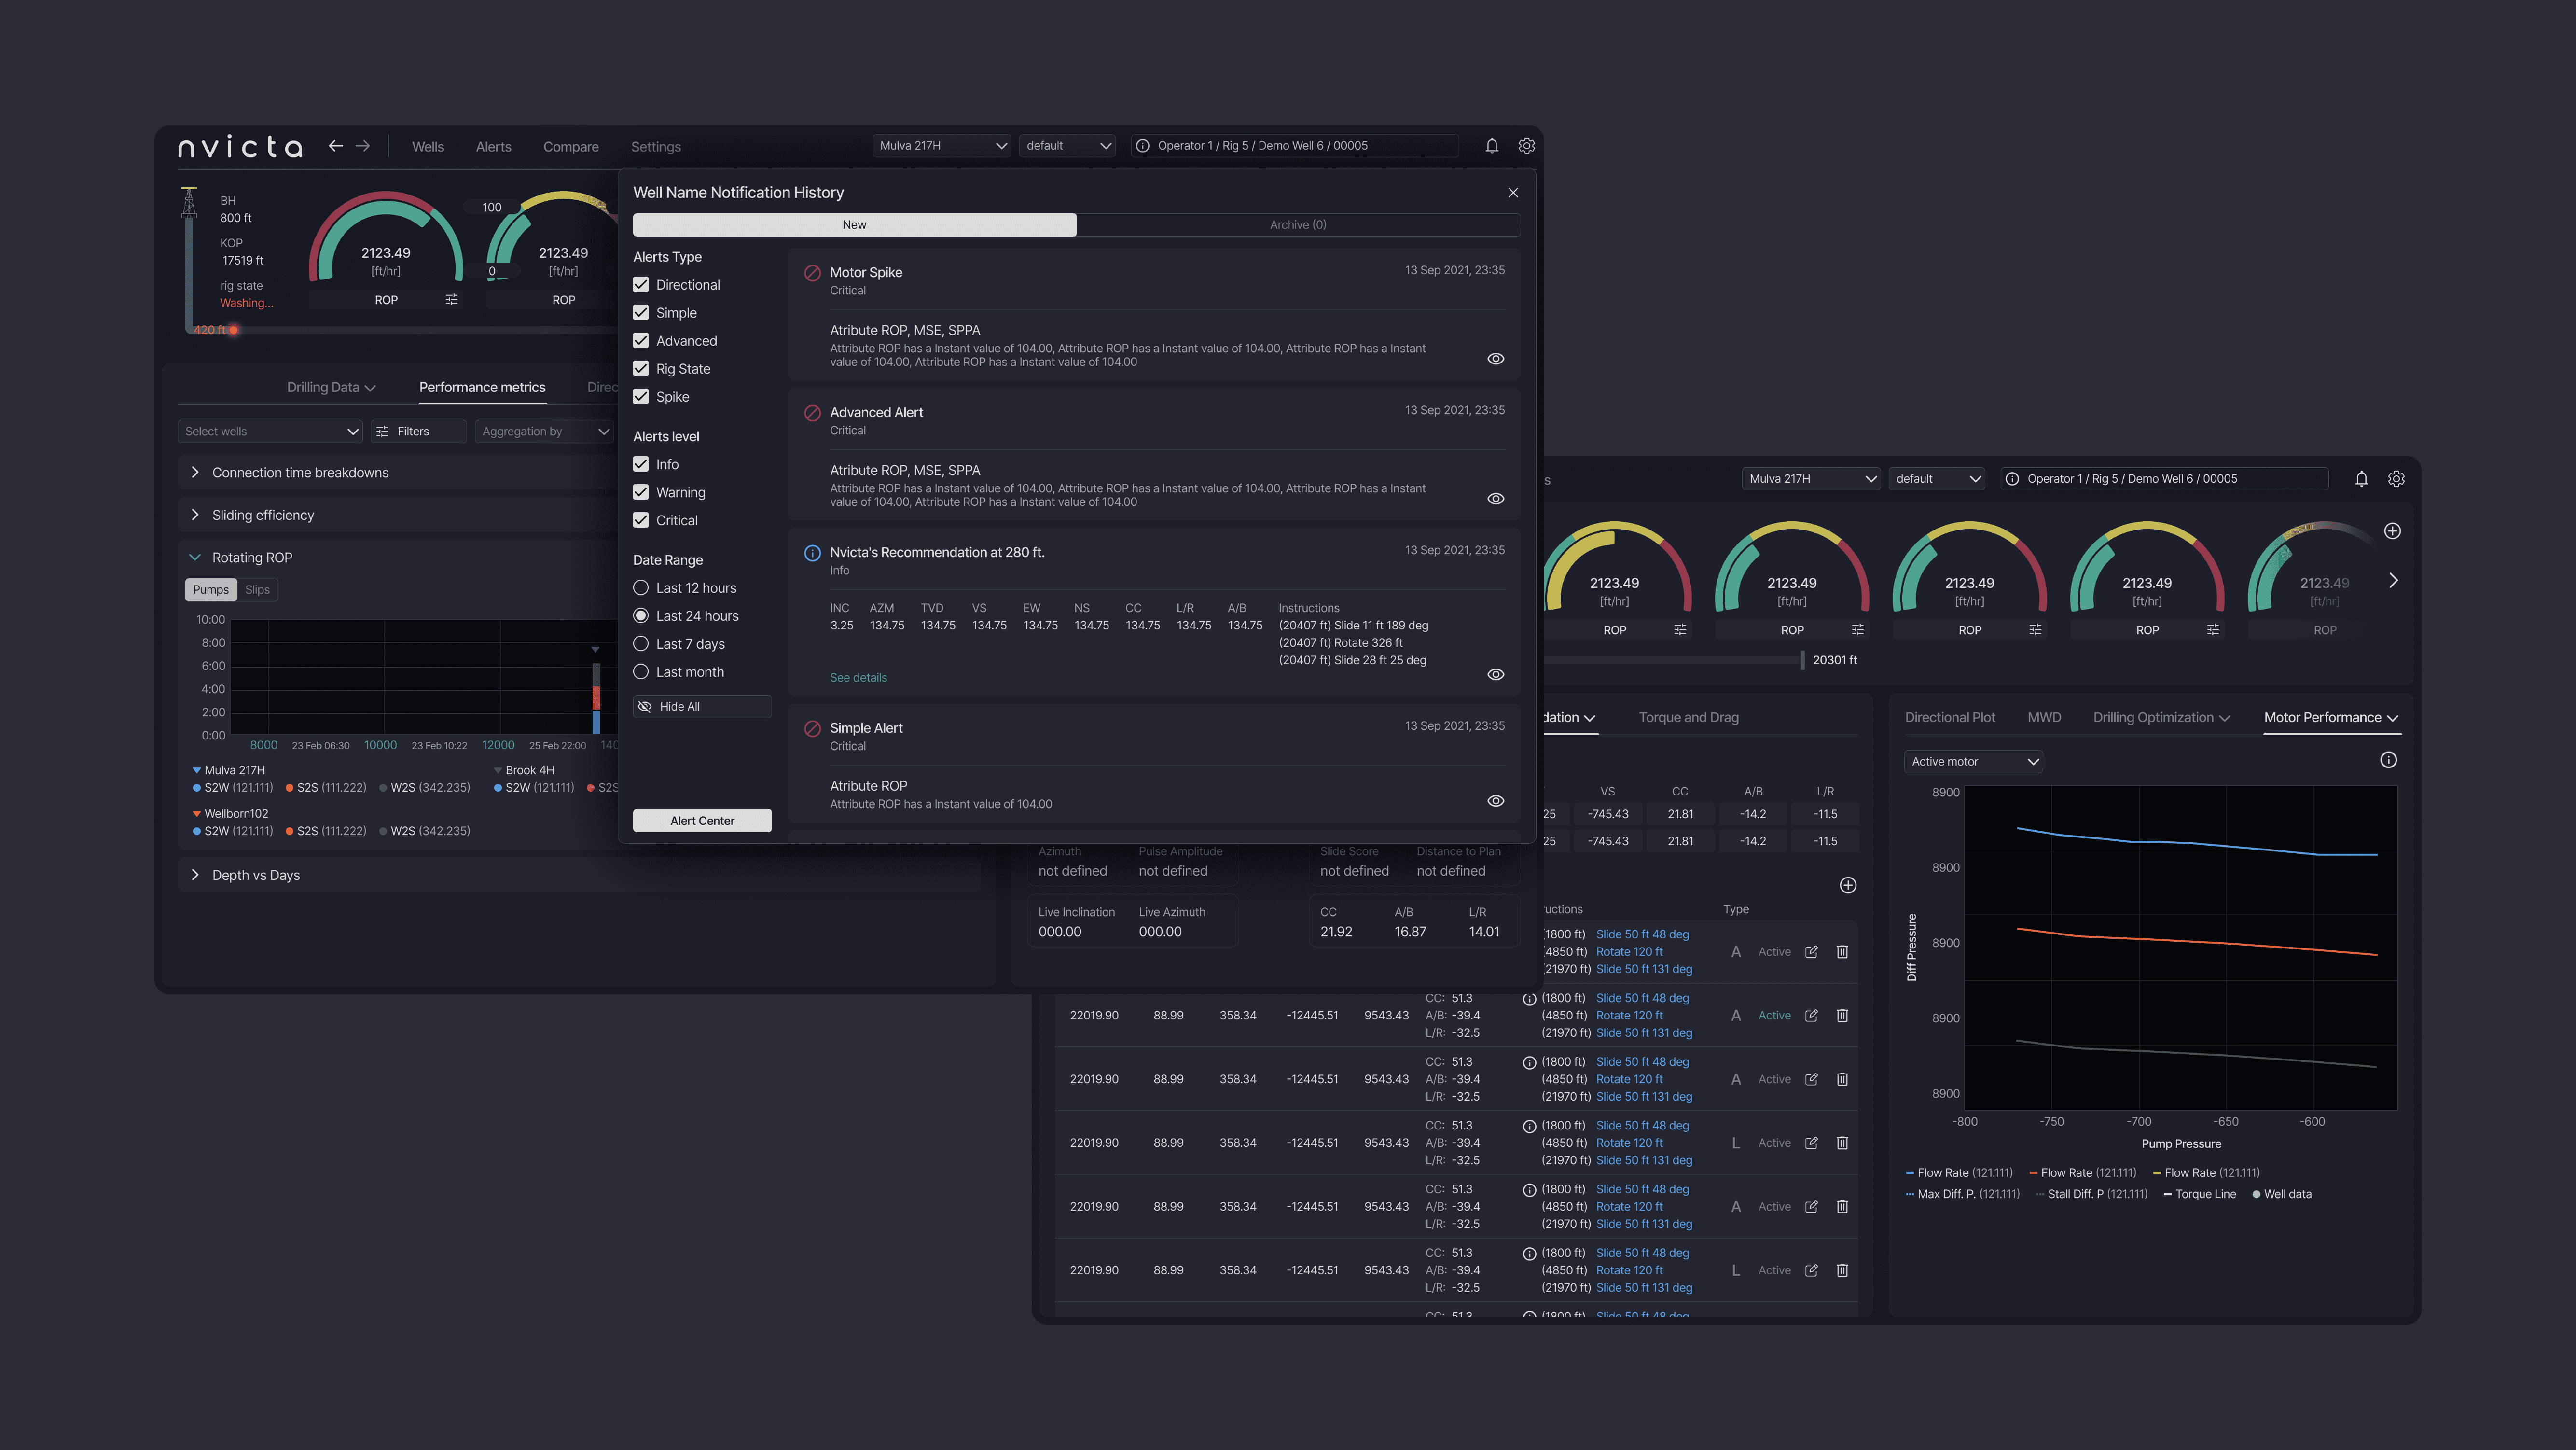
Task: Click add gauge plus icon
Action: pos(2392,531)
